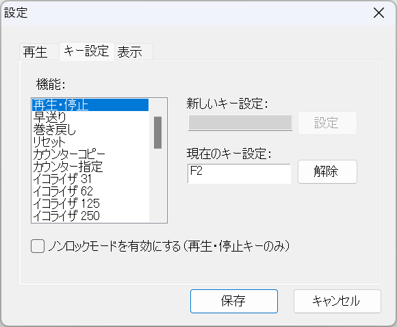The image size is (397, 327).
Task: Click the キャンセル button
Action: pyautogui.click(x=337, y=301)
